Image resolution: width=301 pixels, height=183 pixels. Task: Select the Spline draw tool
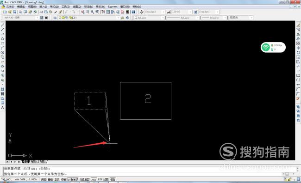coord(2,62)
